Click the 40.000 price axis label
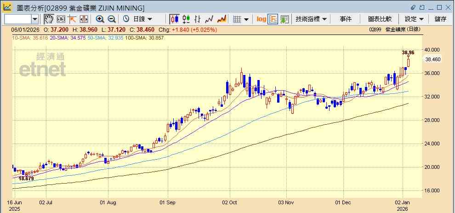 432,50
